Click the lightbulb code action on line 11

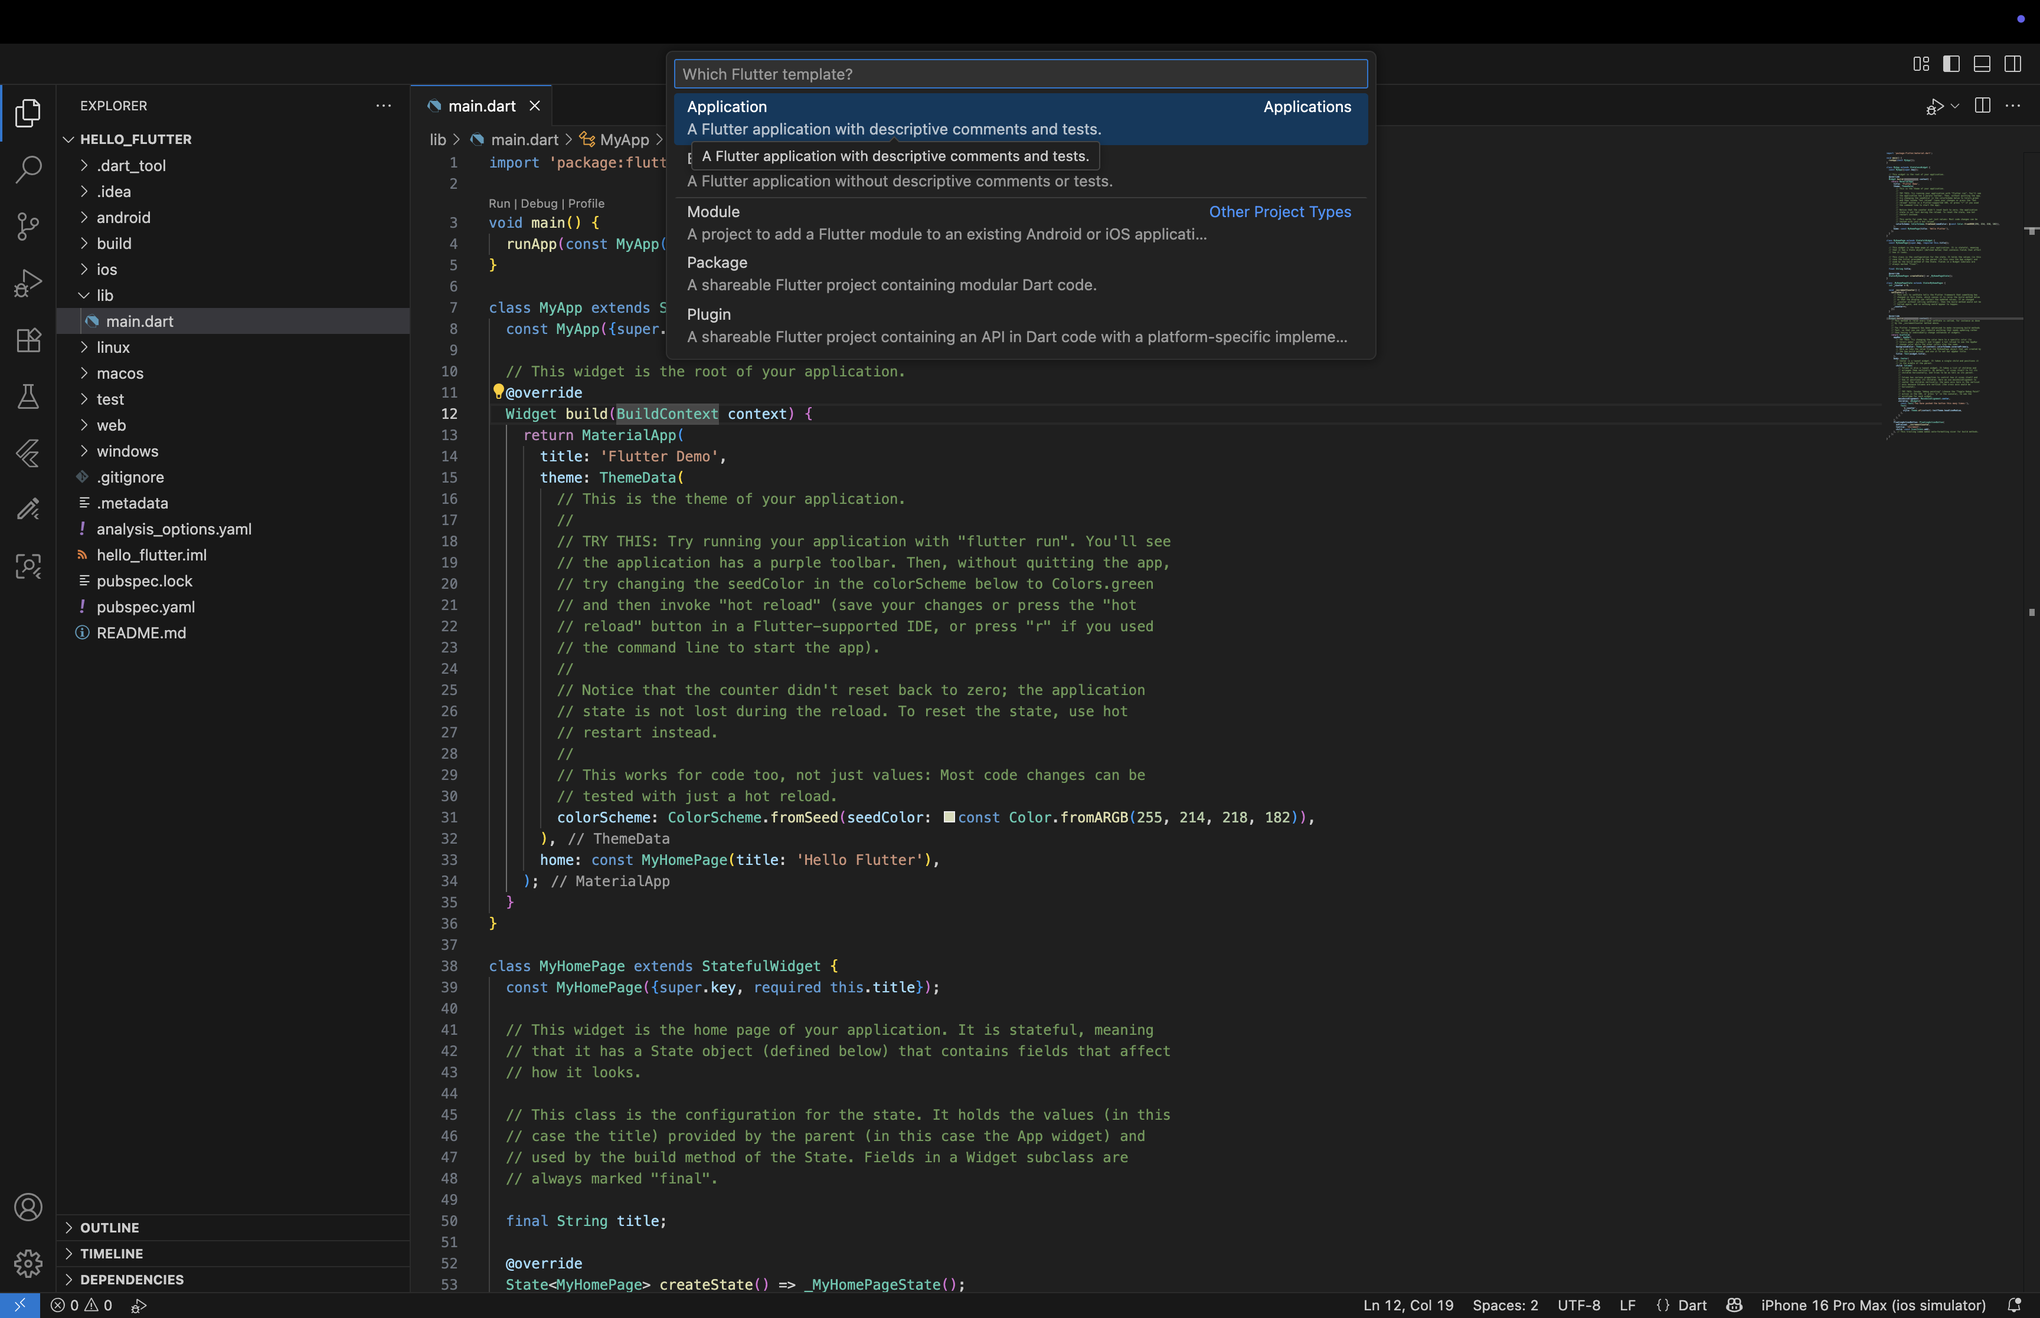point(498,391)
